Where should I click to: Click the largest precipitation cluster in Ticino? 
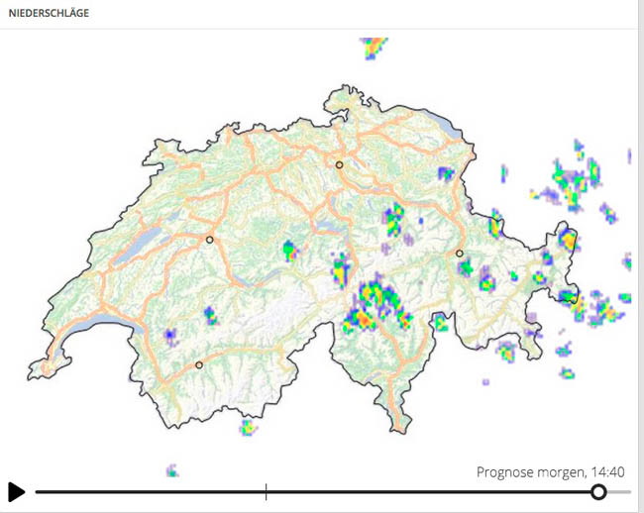pyautogui.click(x=376, y=304)
